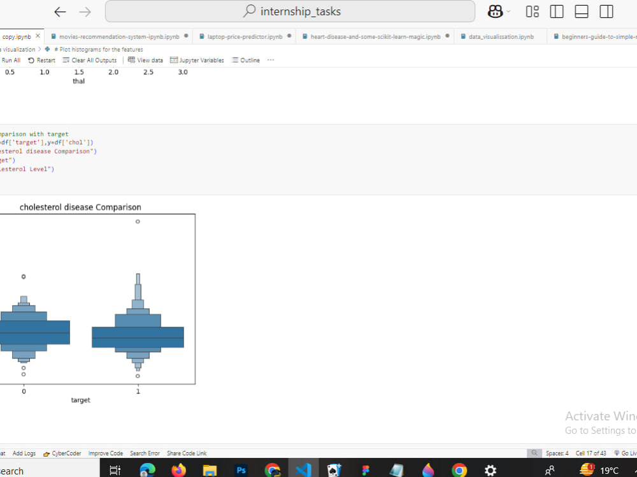Click Add Logs in the status bar

24,453
